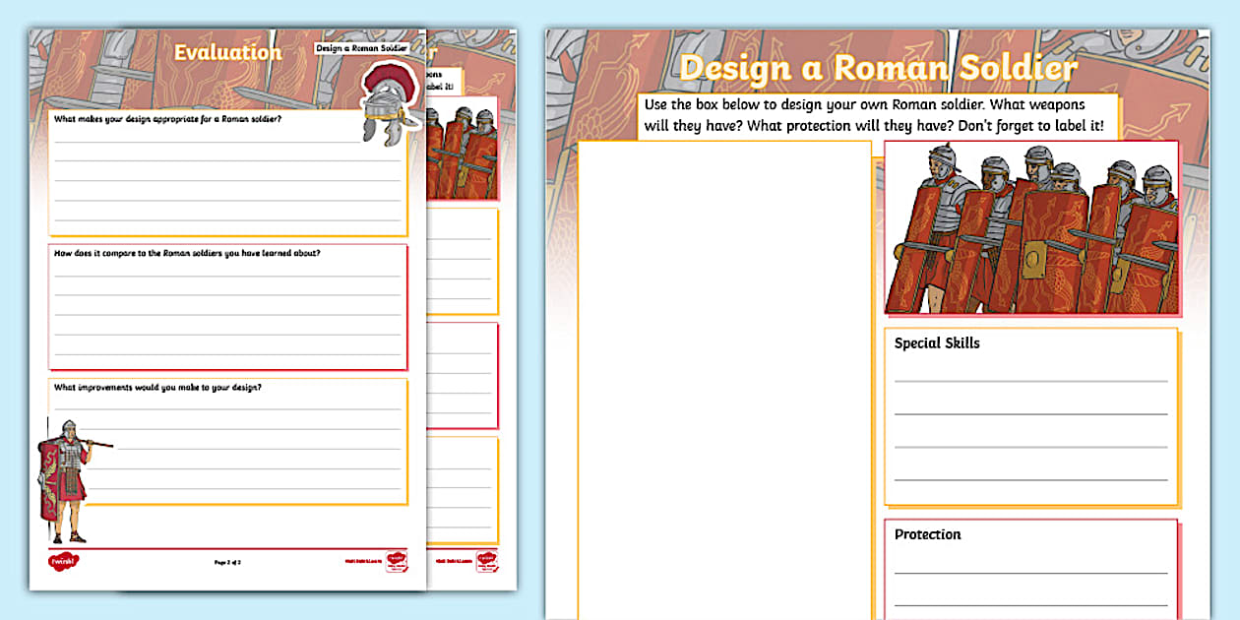The width and height of the screenshot is (1240, 620).
Task: Click the Twinkl logo in the footer
Action: pyautogui.click(x=63, y=561)
